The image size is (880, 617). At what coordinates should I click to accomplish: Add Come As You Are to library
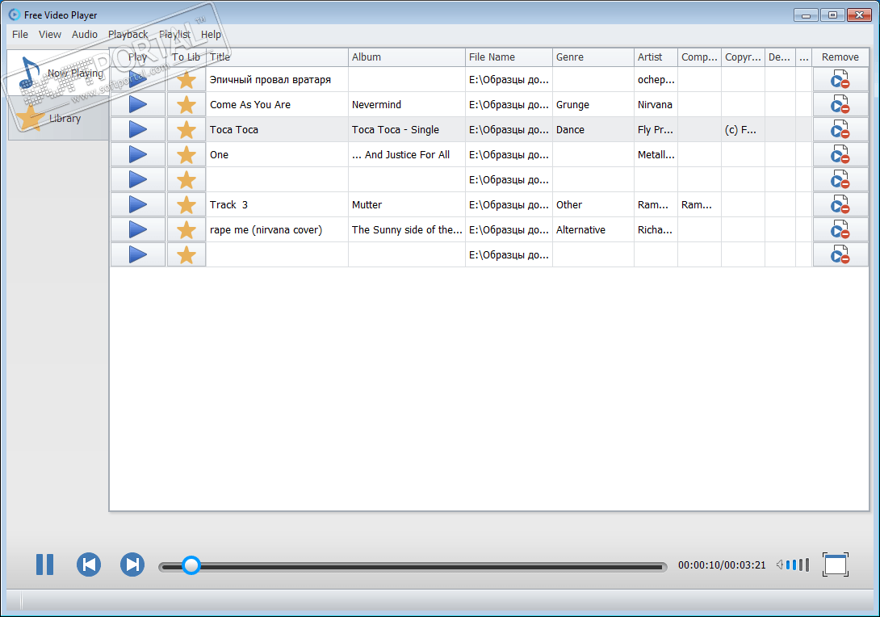pyautogui.click(x=186, y=104)
